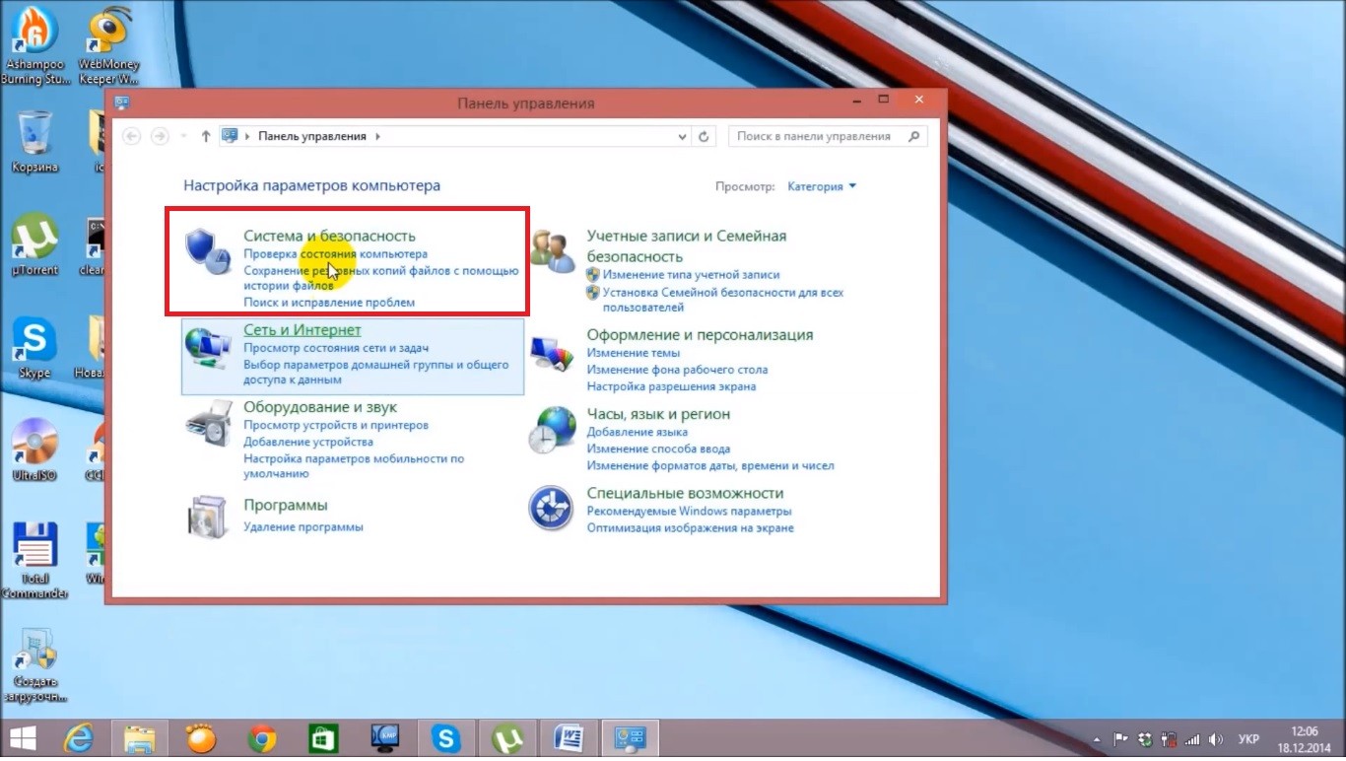Open the Total Commander desktop shortcut

pos(34,560)
